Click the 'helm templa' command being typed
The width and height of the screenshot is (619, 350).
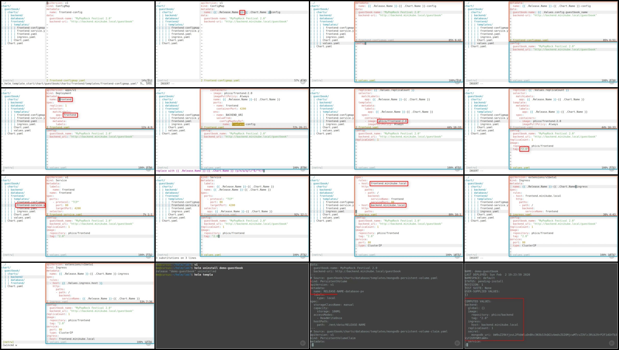click(203, 275)
